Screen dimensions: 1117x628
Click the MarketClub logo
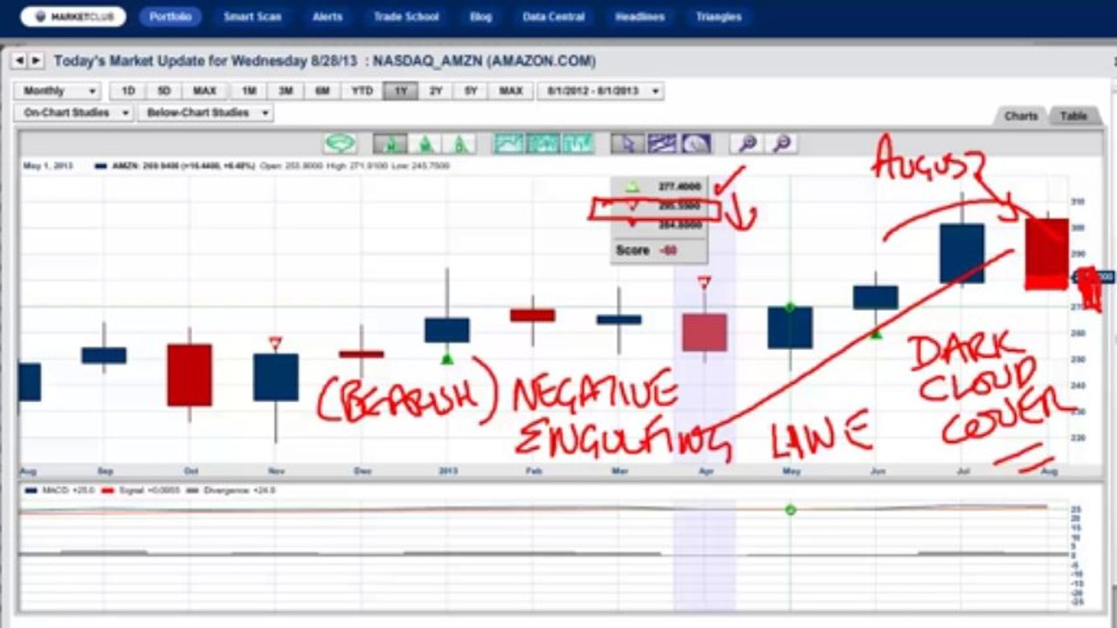point(72,17)
